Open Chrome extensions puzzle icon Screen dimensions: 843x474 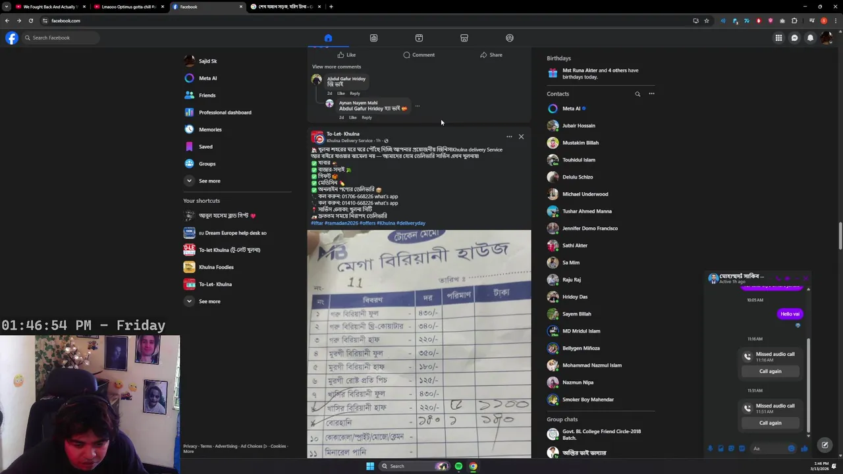794,20
